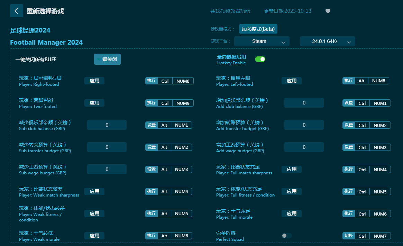Toggle the global Hotkey Enable switch
Viewport: 403px width, 246px height.
click(260, 60)
